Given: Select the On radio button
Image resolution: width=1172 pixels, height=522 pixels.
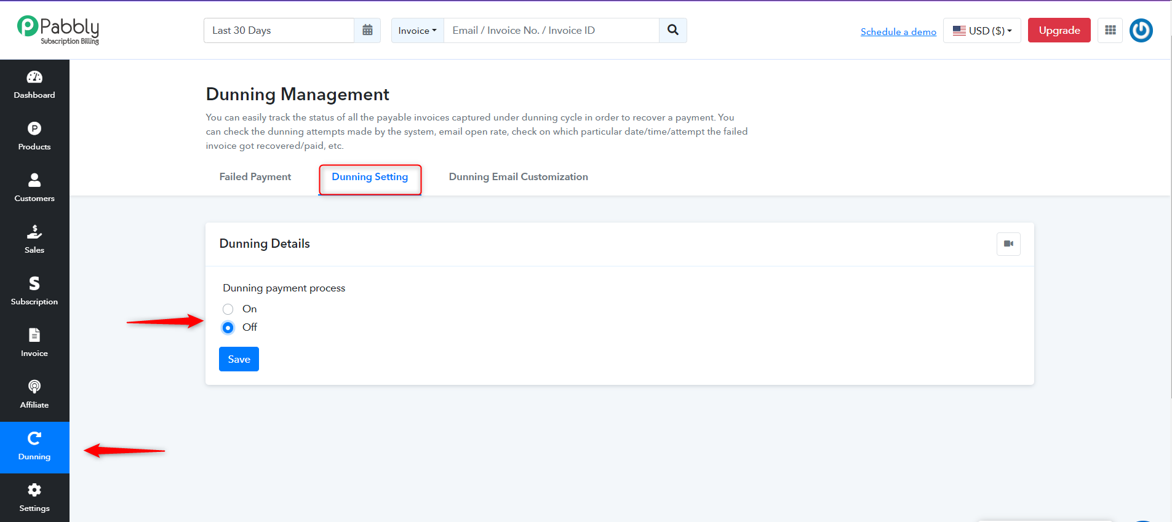Looking at the screenshot, I should coord(228,309).
